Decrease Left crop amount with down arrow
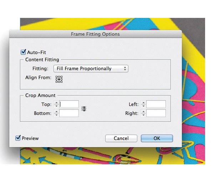Viewport: 214px width, 179px height. (143, 106)
